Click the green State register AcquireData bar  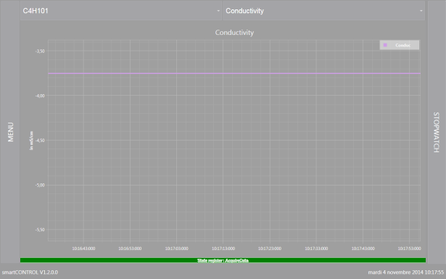point(223,260)
